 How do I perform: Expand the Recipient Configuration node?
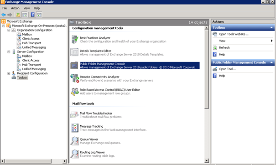[x=9, y=73]
